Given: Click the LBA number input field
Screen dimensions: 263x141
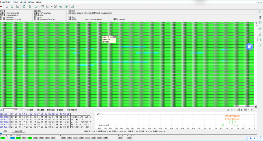Looking at the screenshot, I should (11, 110).
